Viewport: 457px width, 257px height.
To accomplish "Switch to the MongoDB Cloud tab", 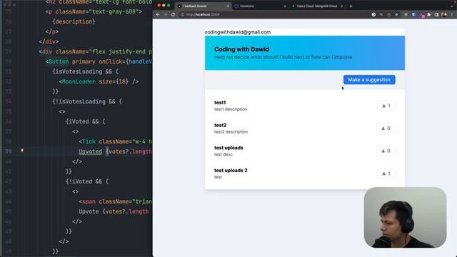I will [x=317, y=6].
